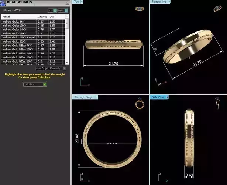
Task: Click the Side View viewport title tab
Action: click(158, 97)
